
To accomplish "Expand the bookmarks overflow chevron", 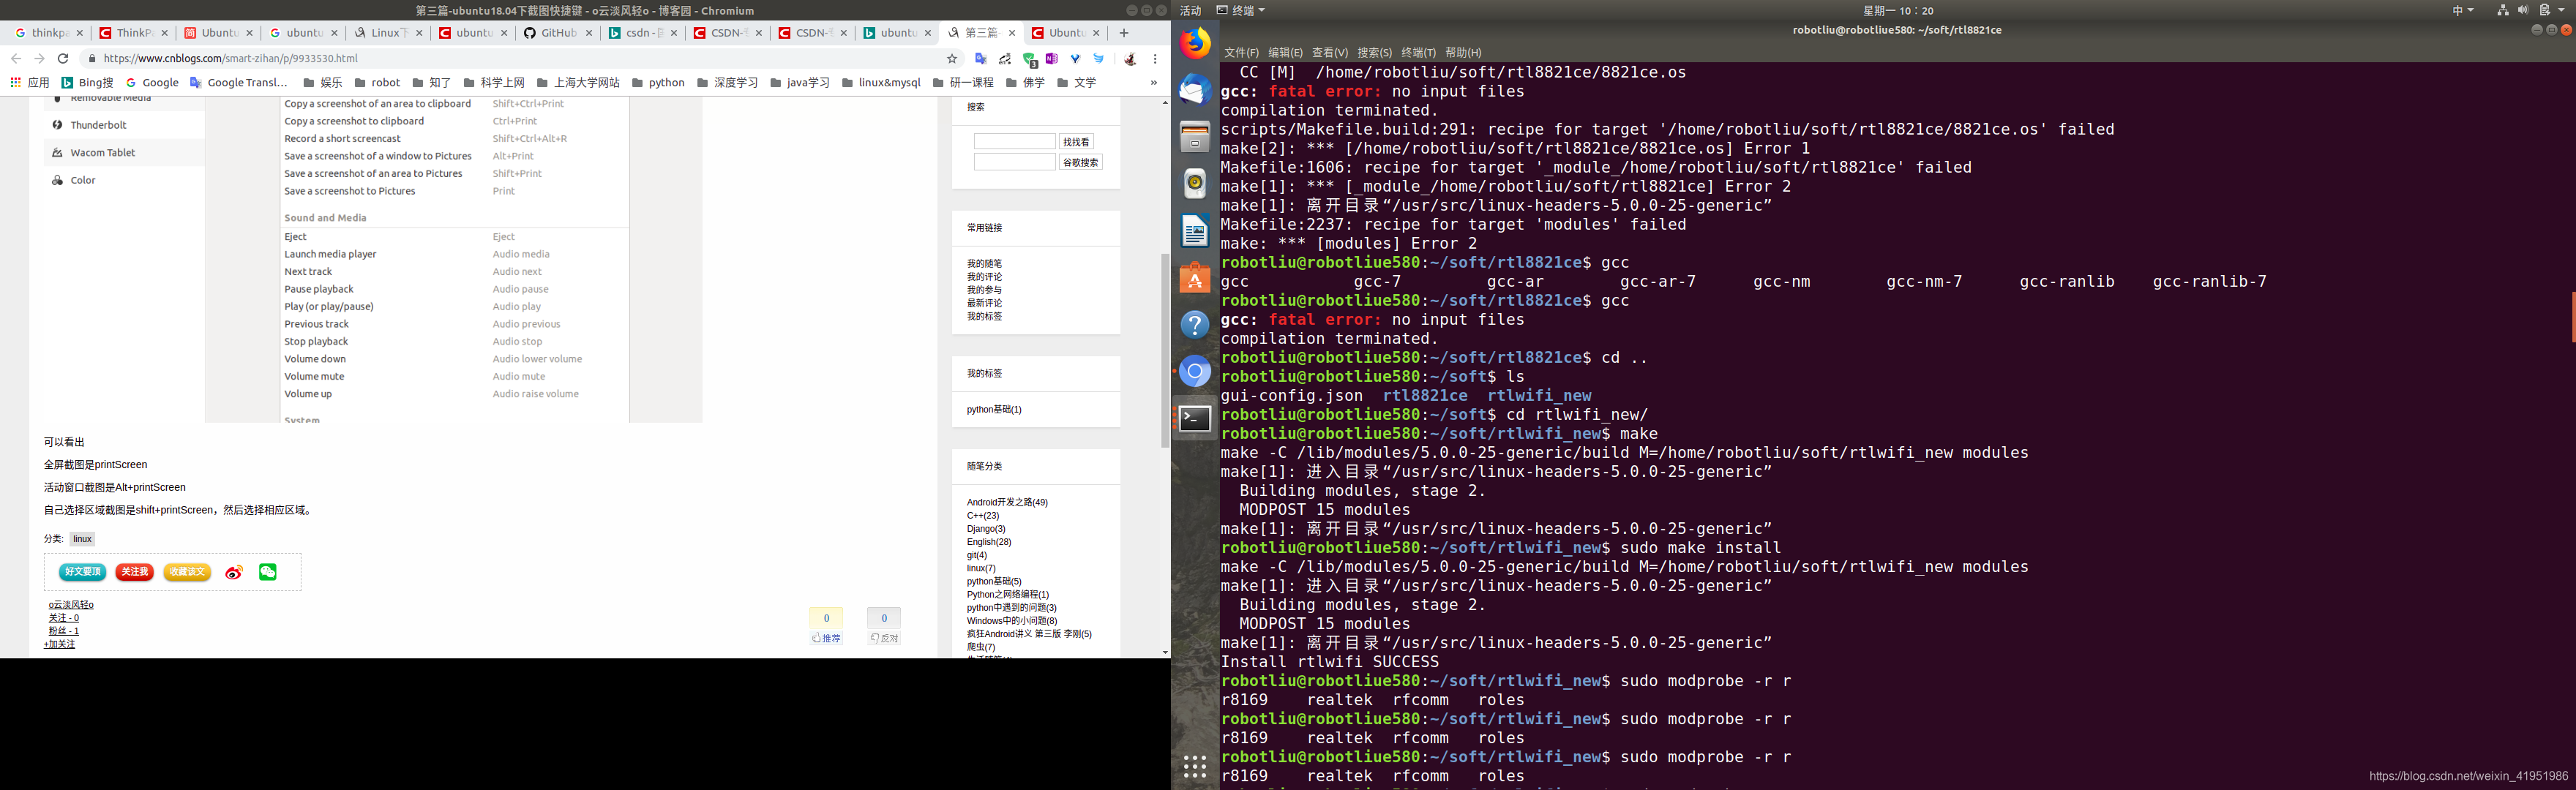I will (x=1154, y=83).
